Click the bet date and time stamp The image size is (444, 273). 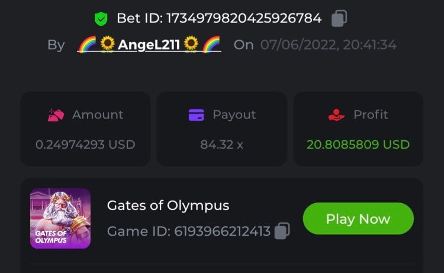[329, 45]
